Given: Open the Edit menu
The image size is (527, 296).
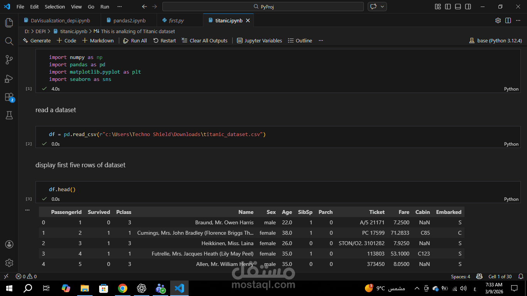Looking at the screenshot, I should click(34, 7).
